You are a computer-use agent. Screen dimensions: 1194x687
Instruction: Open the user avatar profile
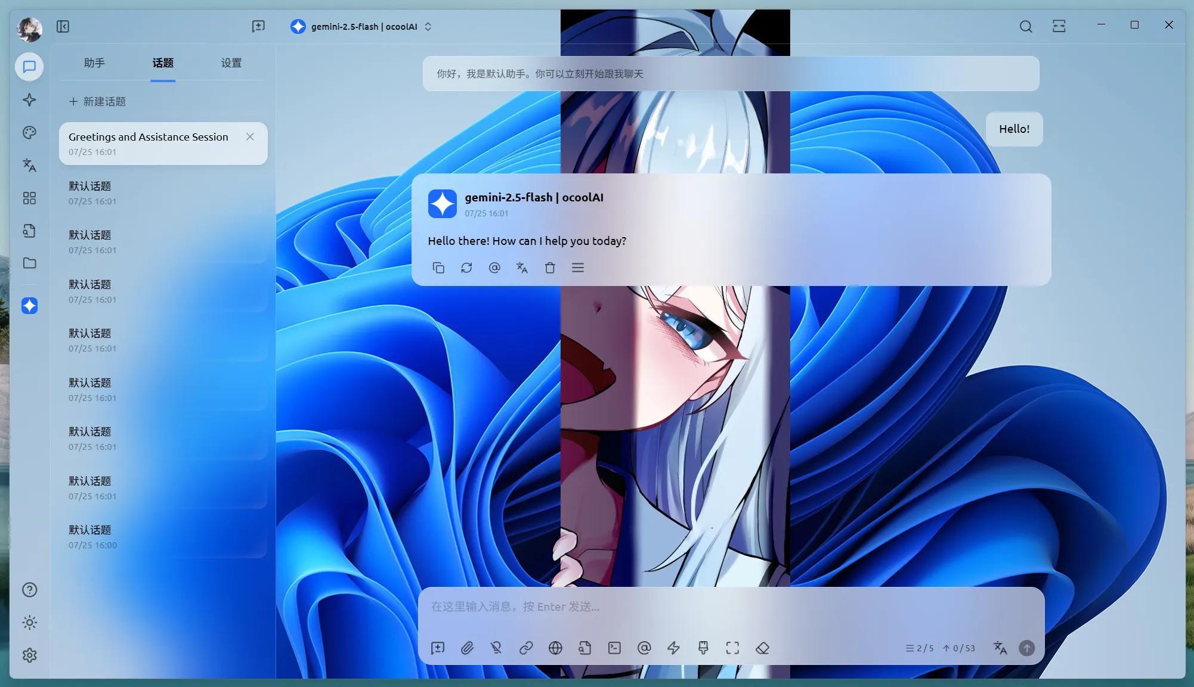click(29, 29)
